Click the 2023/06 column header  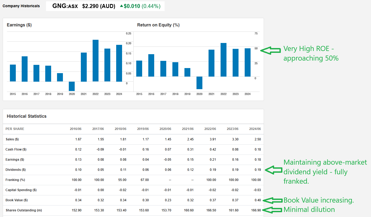(x=233, y=129)
